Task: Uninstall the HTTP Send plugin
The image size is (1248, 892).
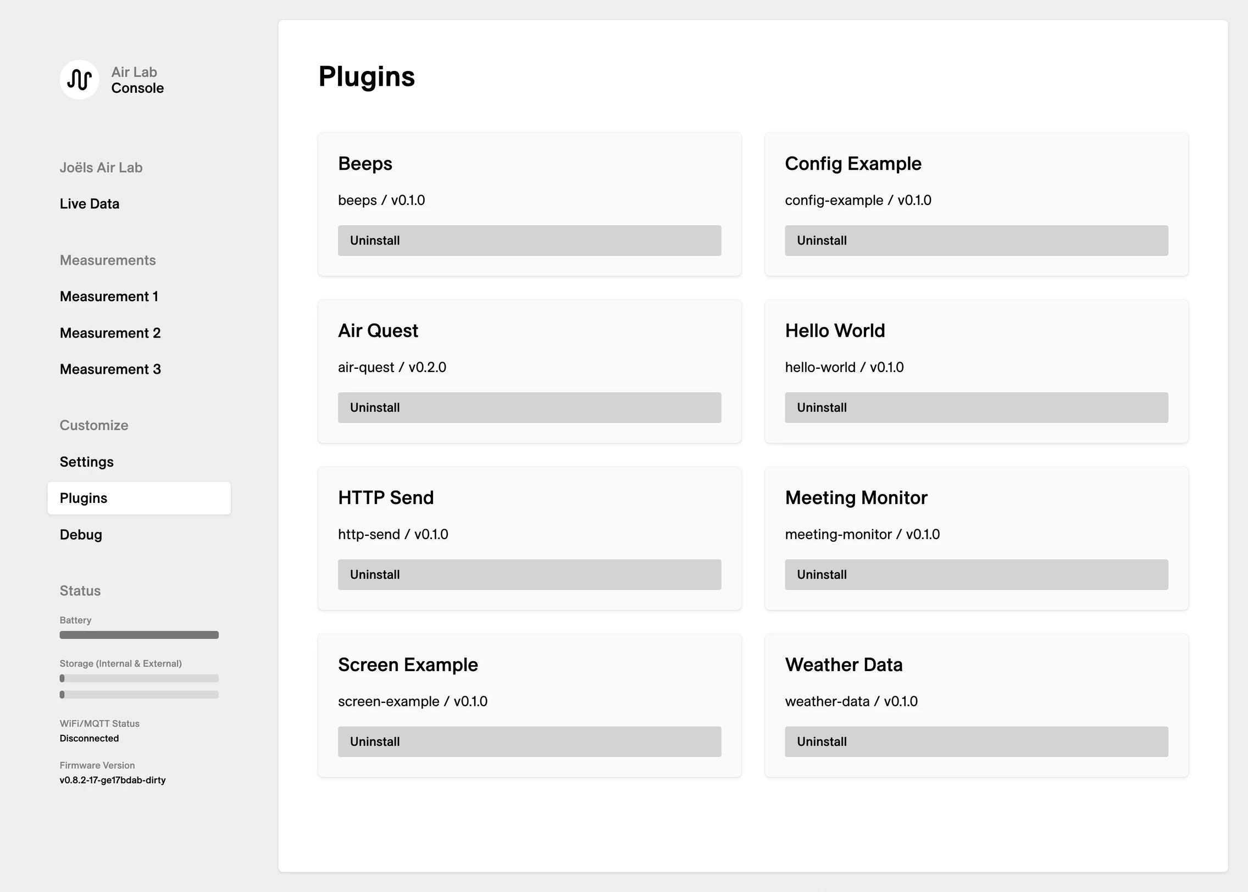Action: 529,574
